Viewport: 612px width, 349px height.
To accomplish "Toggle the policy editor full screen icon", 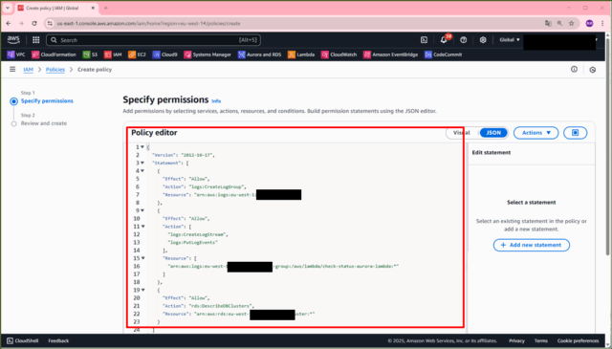I will tap(576, 133).
